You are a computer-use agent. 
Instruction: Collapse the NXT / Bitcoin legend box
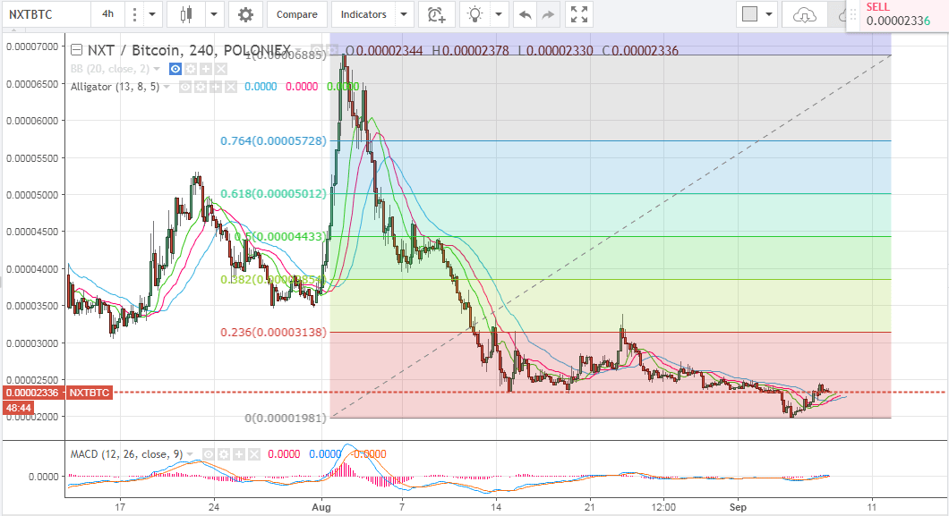pyautogui.click(x=76, y=49)
